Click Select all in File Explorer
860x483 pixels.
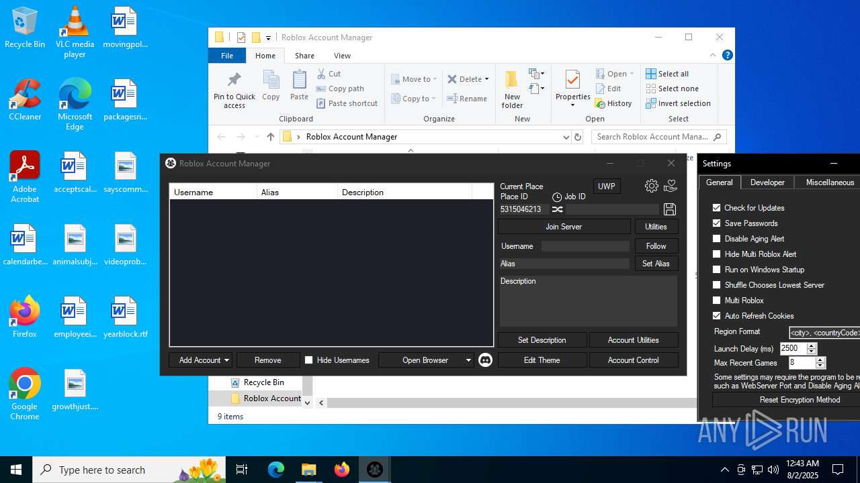[x=667, y=74]
